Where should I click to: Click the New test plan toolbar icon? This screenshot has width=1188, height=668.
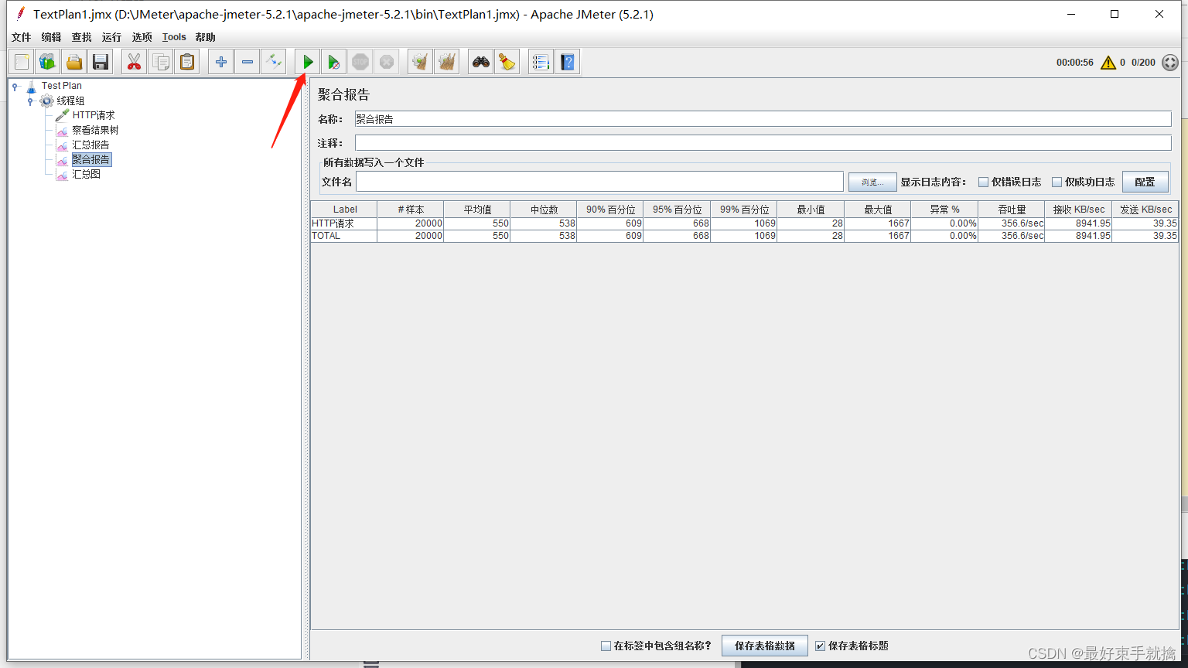[22, 62]
